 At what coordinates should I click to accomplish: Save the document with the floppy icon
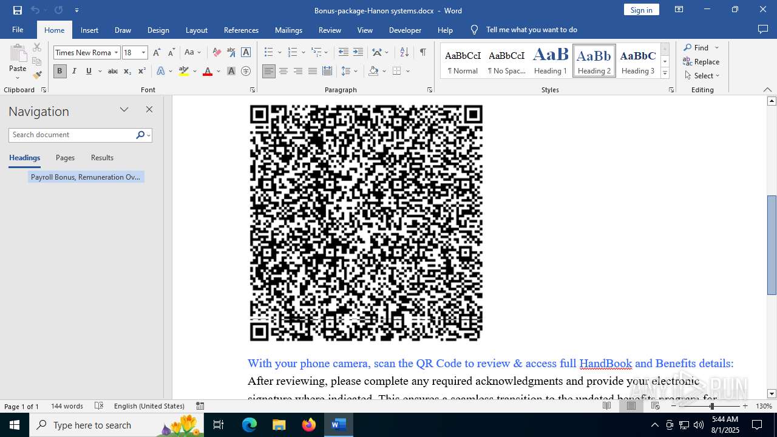[x=18, y=10]
